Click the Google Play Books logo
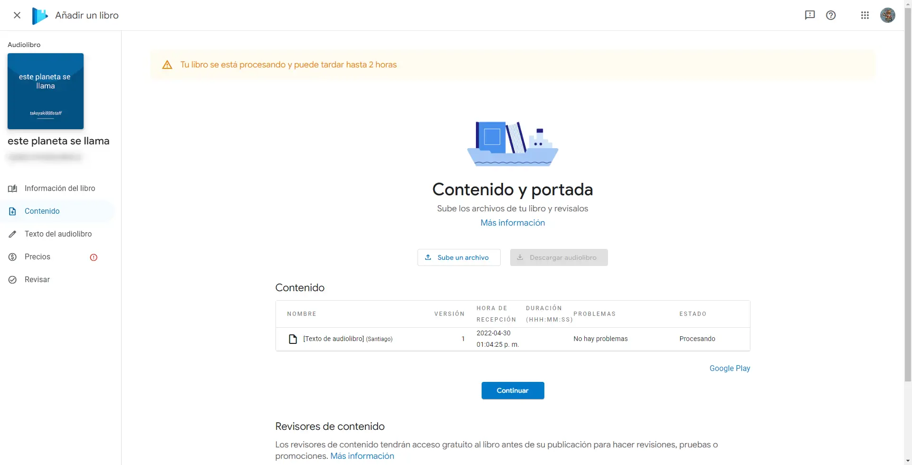 tap(40, 15)
